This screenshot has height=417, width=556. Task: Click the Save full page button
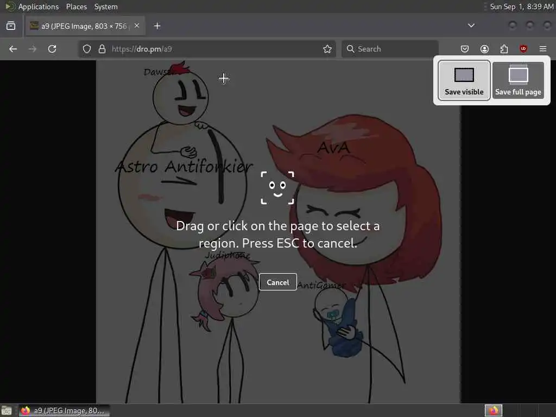(x=518, y=80)
